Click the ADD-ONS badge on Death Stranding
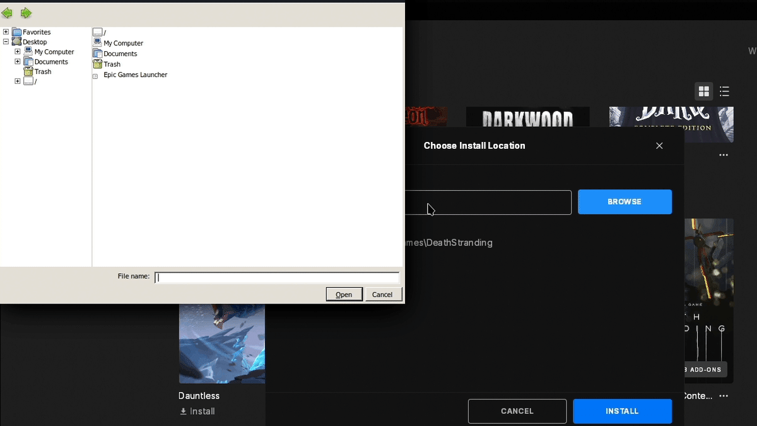The image size is (757, 426). click(x=705, y=370)
